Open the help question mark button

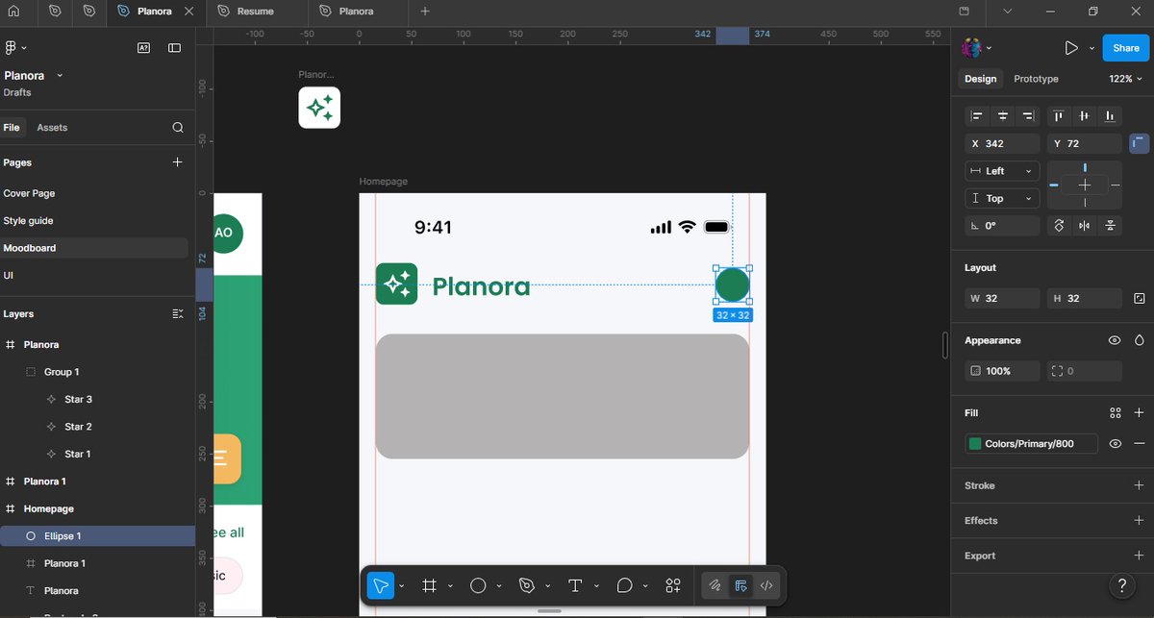click(1121, 586)
